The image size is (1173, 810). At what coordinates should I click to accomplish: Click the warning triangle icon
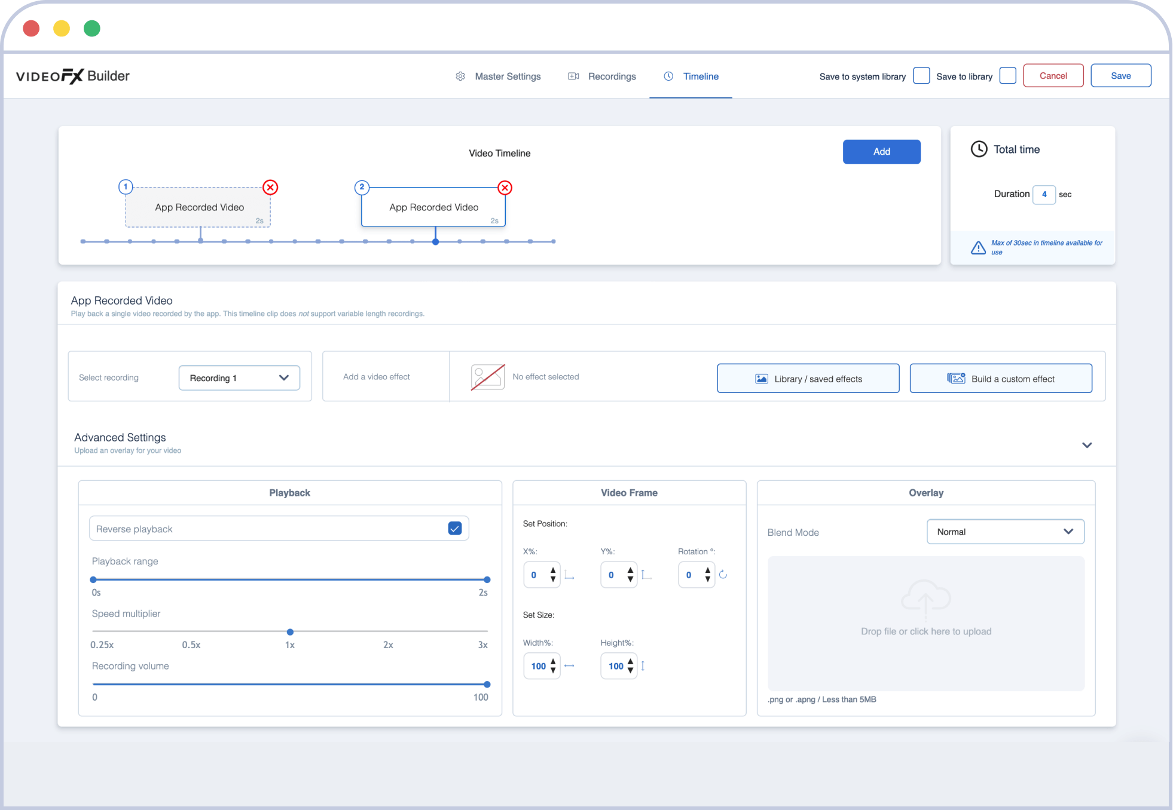coord(978,247)
